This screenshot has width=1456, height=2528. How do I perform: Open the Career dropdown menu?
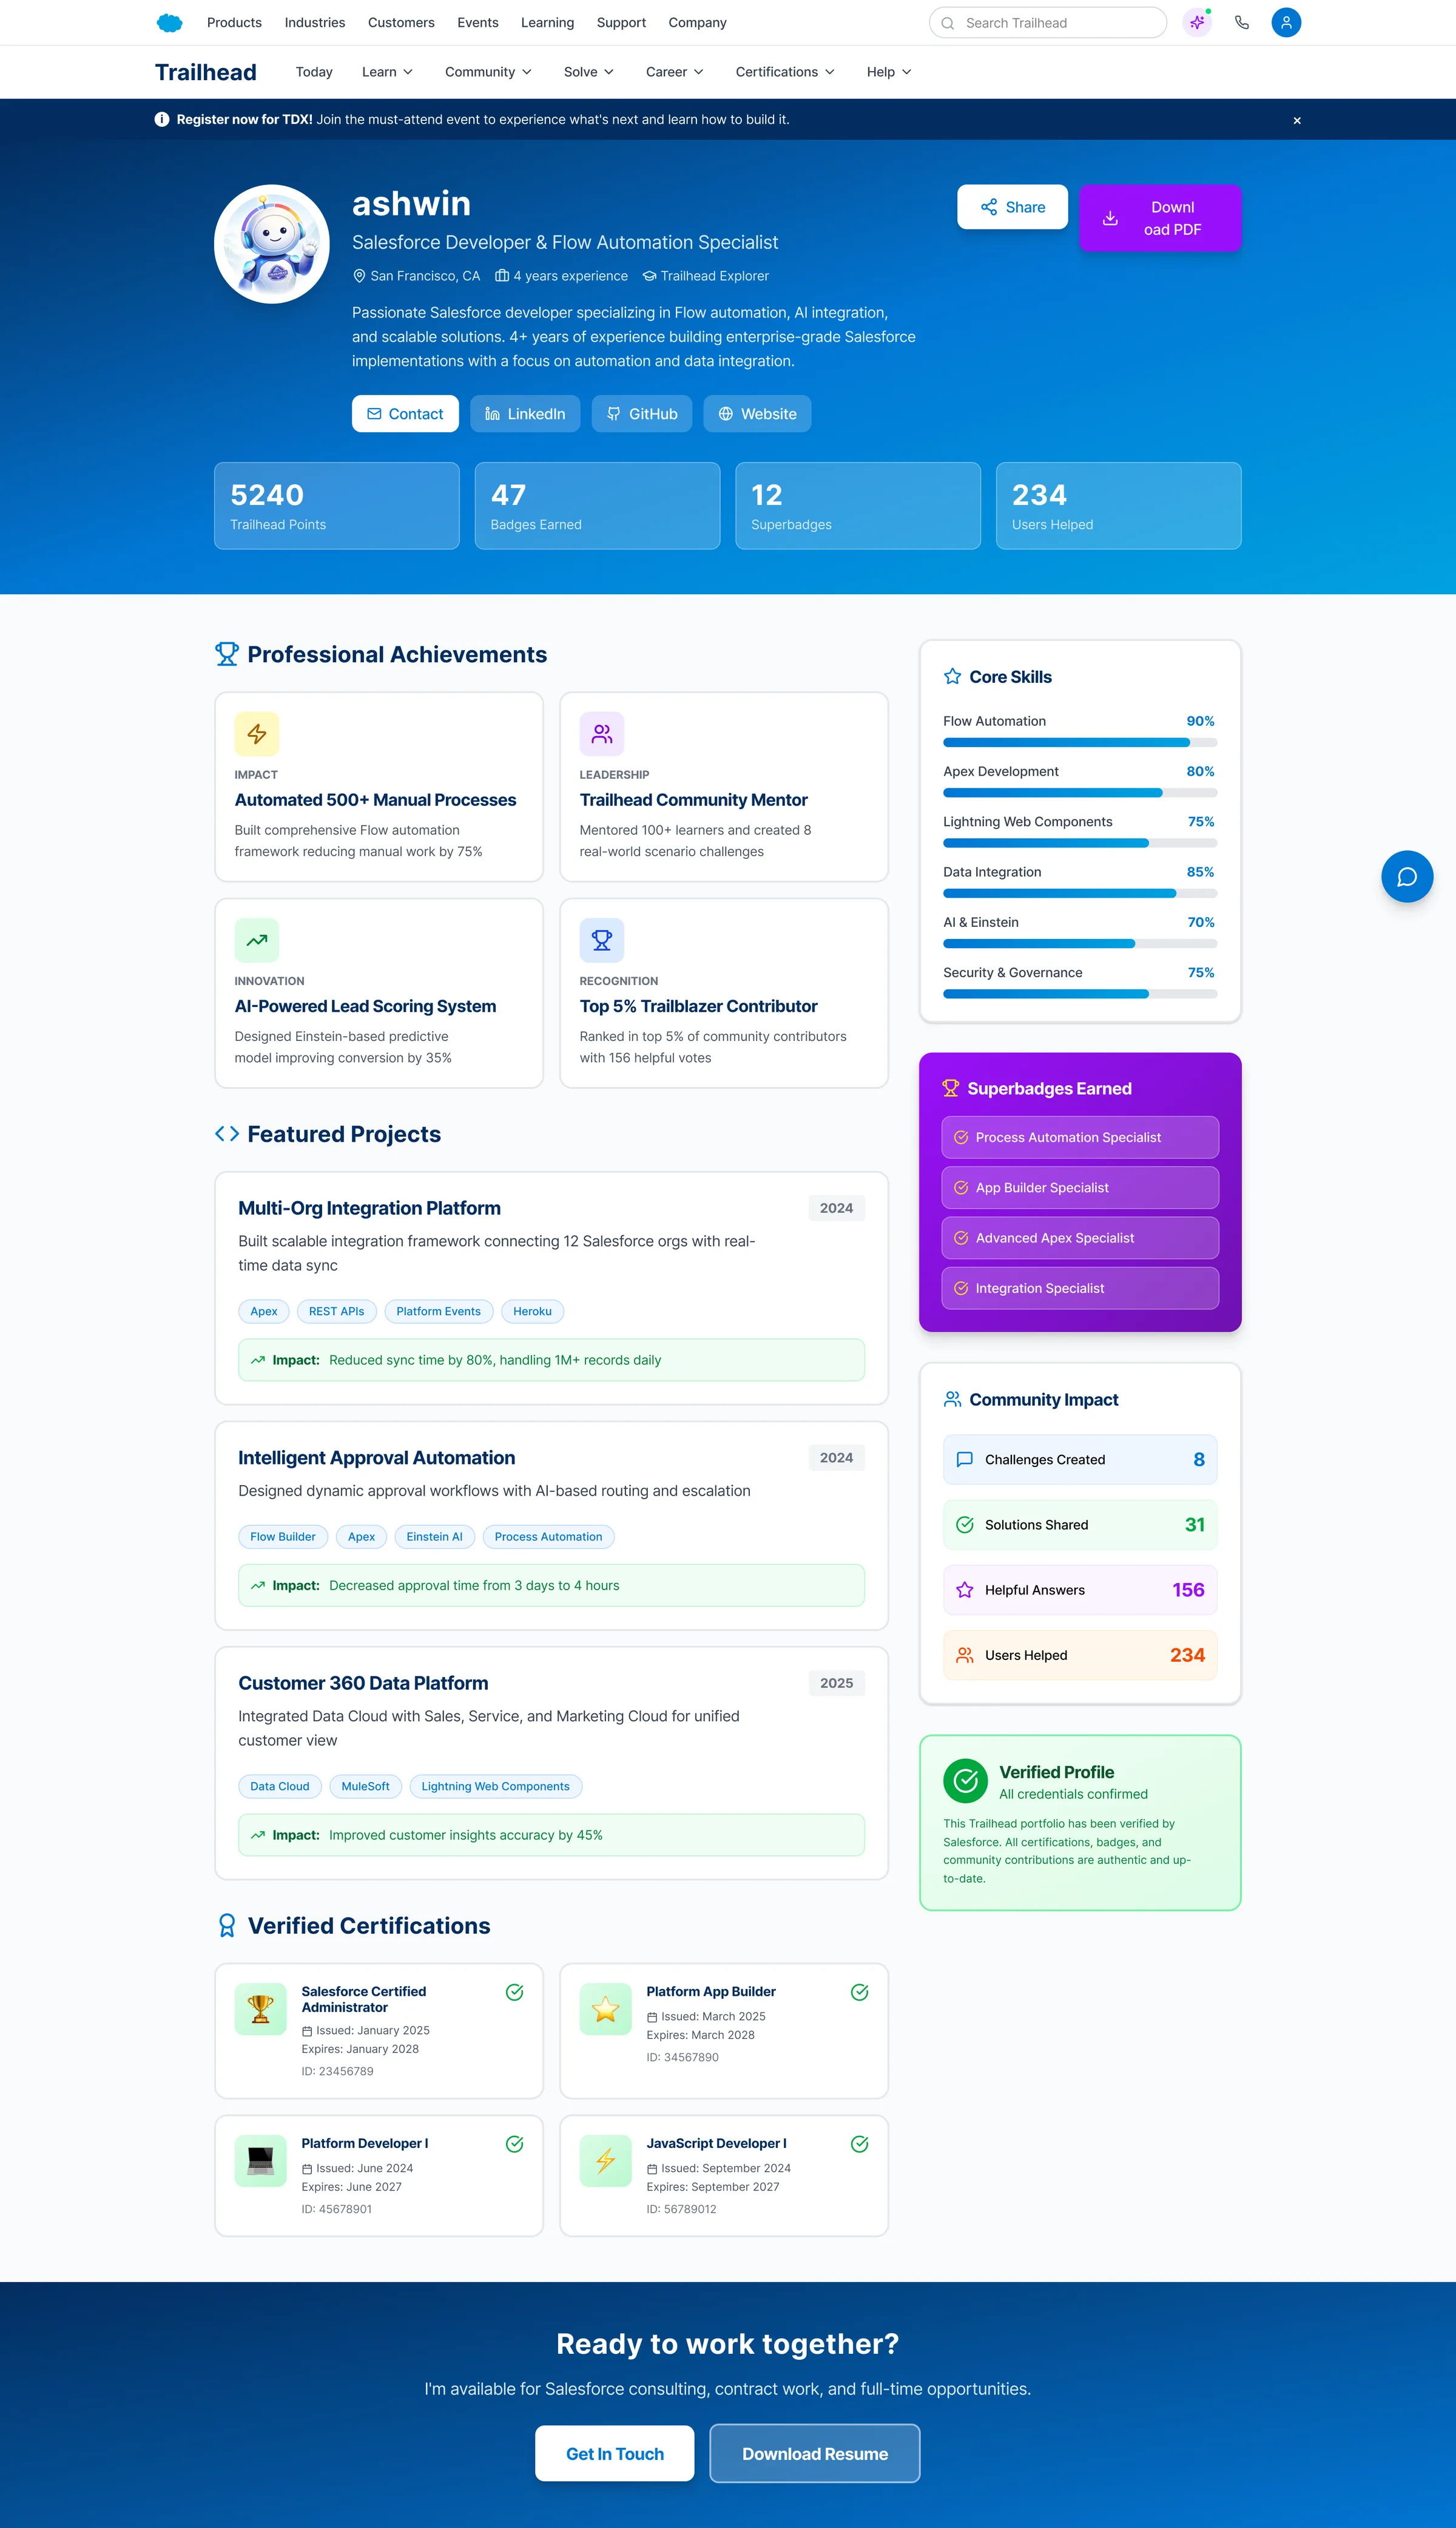(675, 72)
